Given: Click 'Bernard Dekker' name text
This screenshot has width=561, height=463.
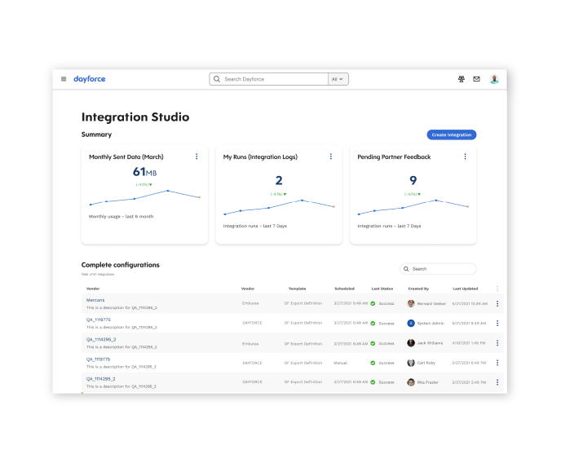Looking at the screenshot, I should coord(431,303).
